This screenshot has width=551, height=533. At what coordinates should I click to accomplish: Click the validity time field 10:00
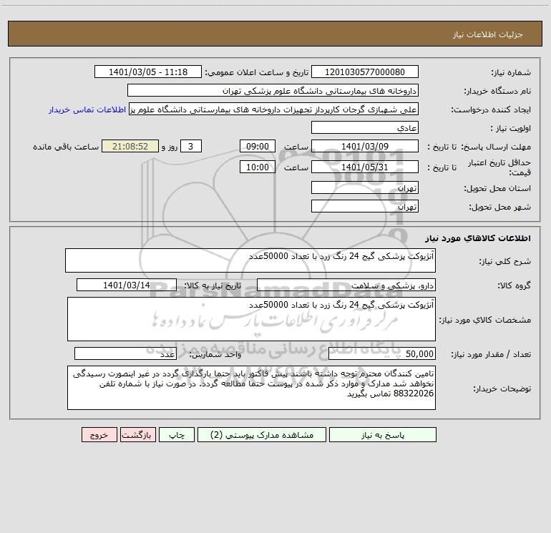257,167
